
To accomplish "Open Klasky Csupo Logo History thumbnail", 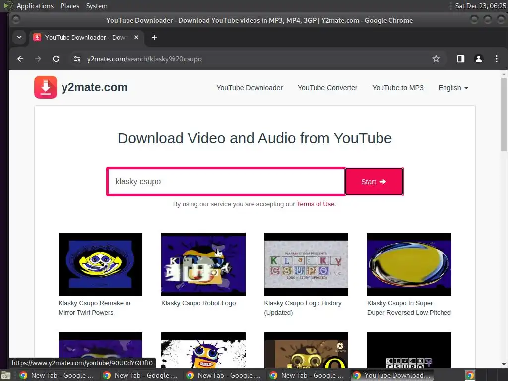I will (x=306, y=264).
